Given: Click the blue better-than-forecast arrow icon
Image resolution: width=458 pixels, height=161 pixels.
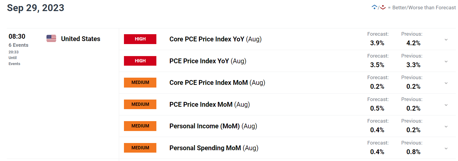Looking at the screenshot, I should pos(374,7).
